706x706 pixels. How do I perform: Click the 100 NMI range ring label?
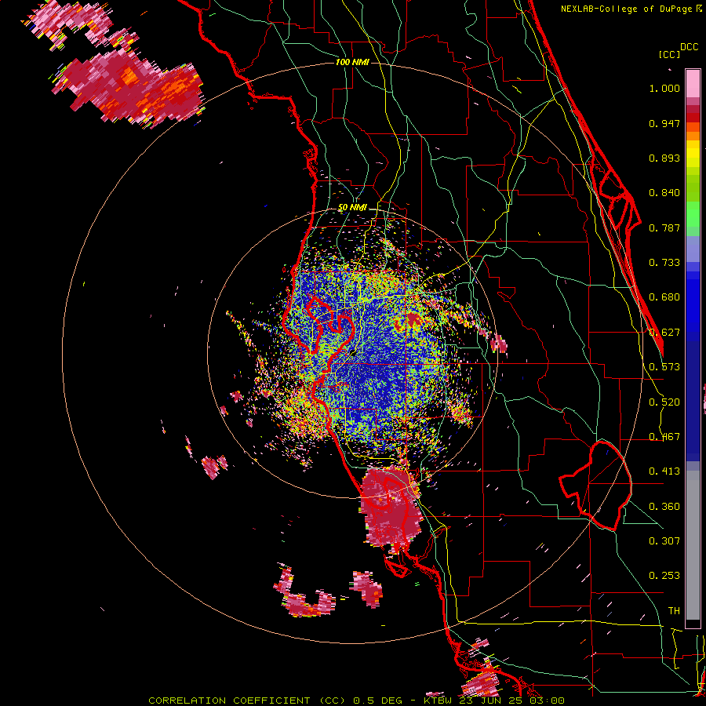(352, 62)
